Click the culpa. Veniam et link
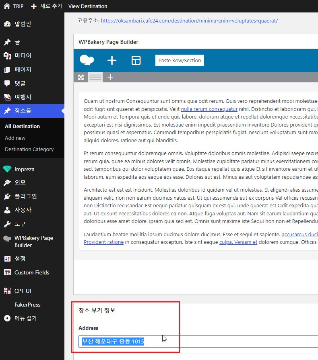Image resolution: width=318 pixels, height=360 pixels. tap(238, 242)
